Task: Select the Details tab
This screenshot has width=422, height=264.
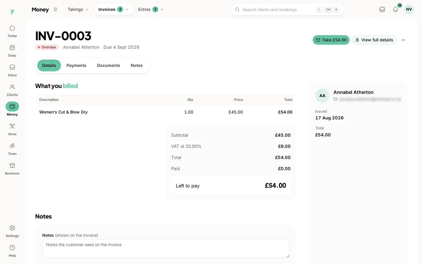Action: (x=49, y=65)
